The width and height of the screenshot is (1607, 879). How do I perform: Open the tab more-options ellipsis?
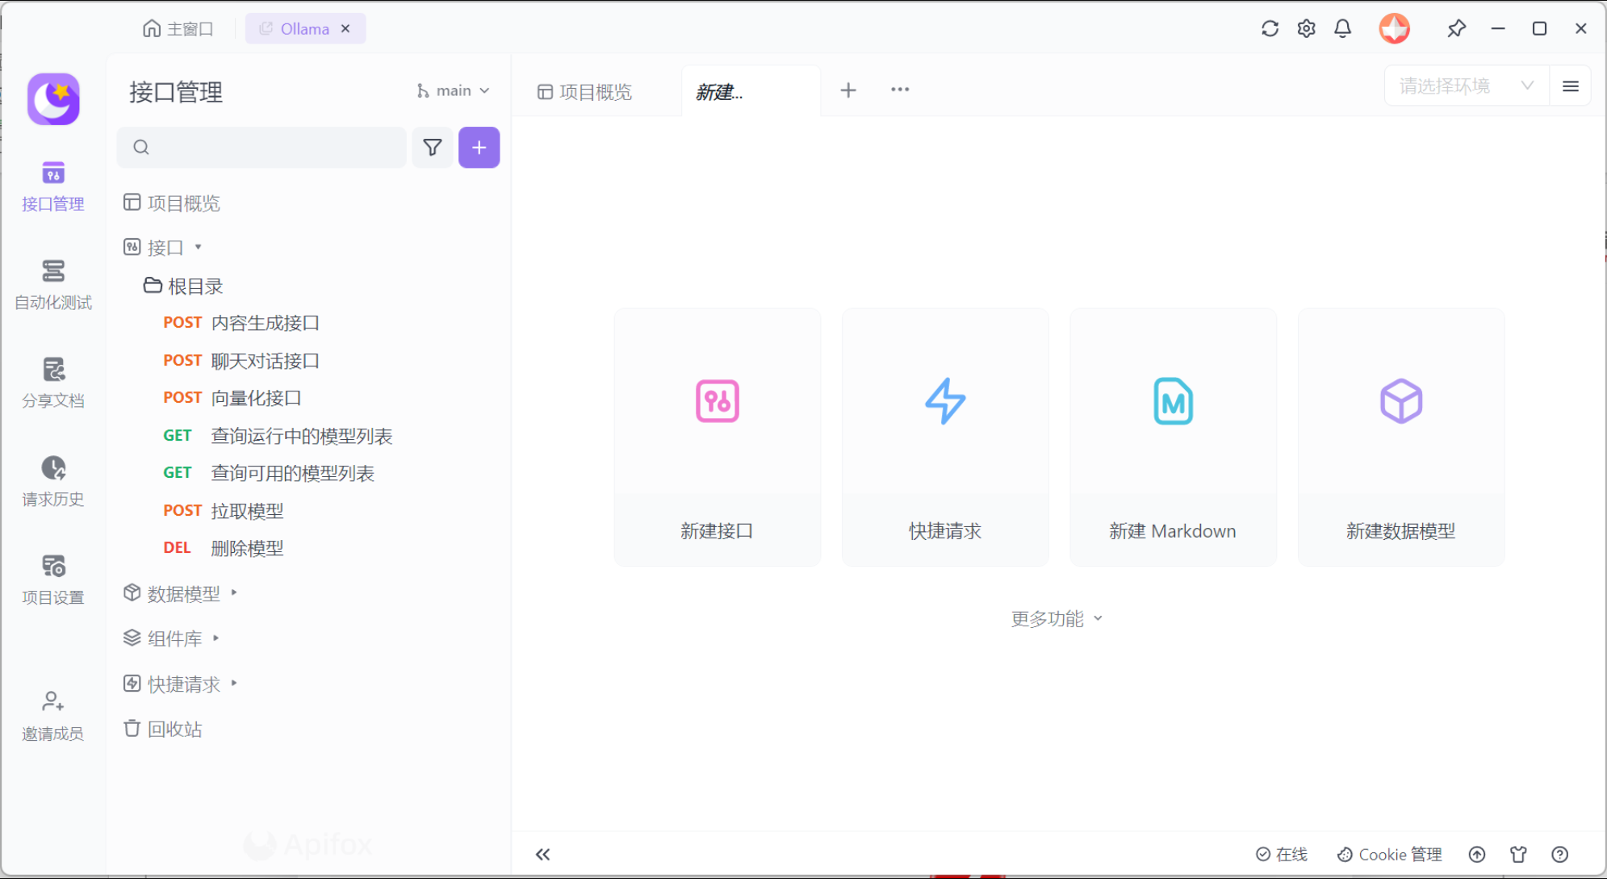(x=900, y=90)
